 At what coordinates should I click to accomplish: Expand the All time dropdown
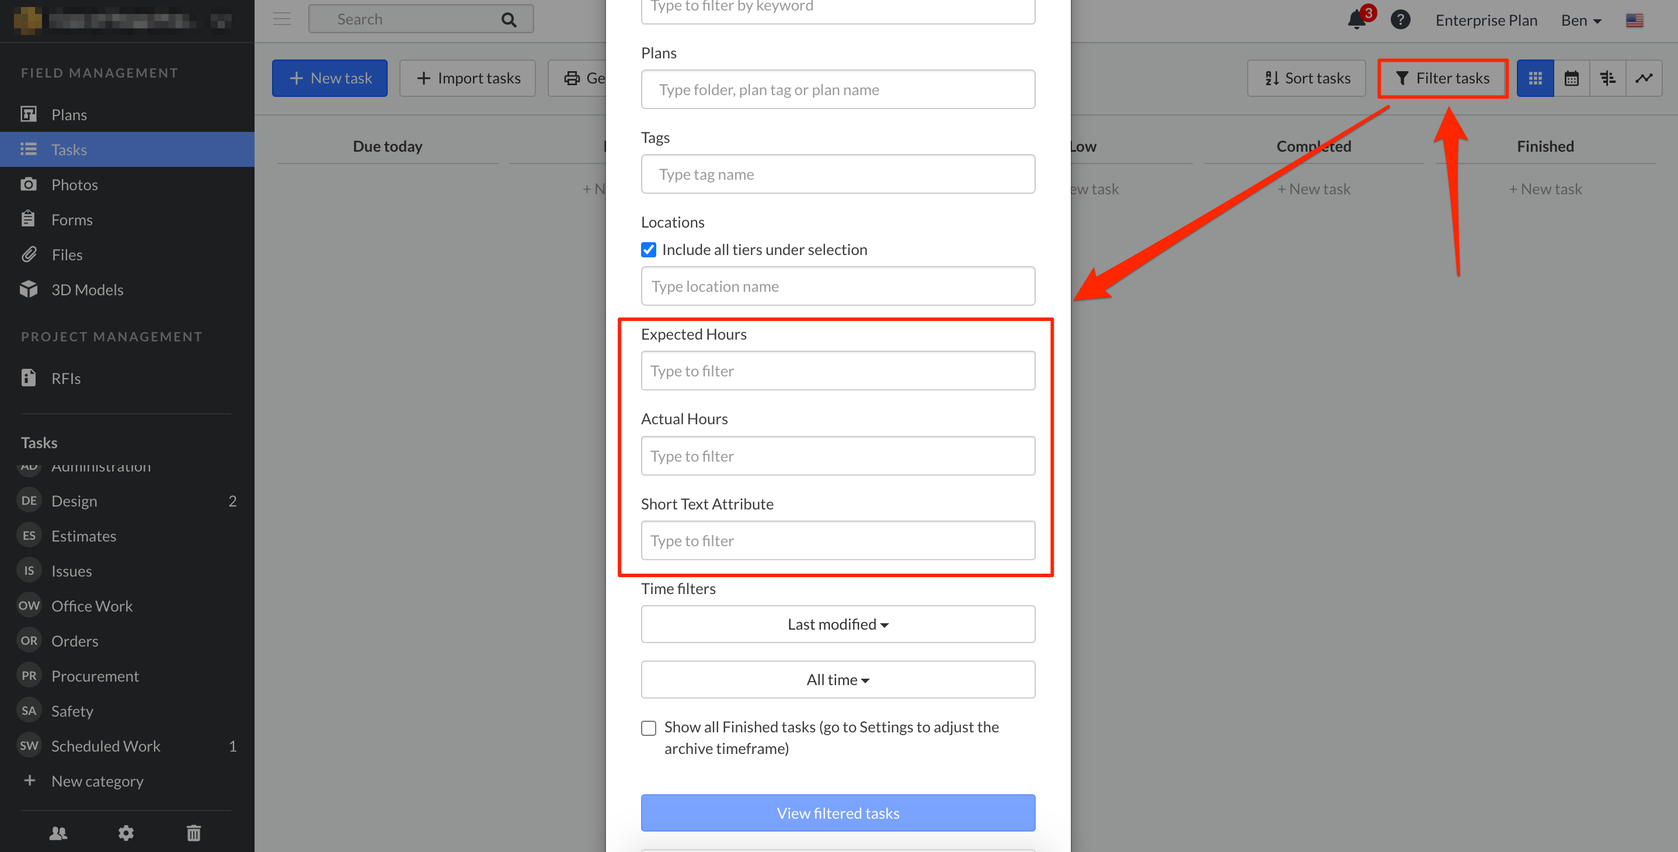point(838,679)
